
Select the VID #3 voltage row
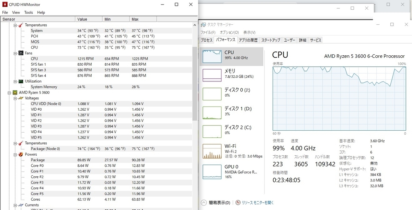[96, 126]
